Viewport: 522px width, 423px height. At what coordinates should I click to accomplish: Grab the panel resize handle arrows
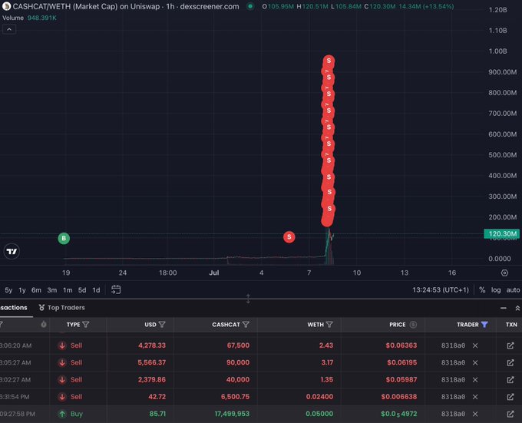[x=248, y=299]
